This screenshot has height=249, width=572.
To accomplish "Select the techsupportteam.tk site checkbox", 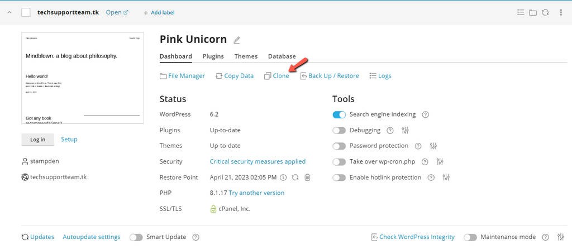I will click(x=26, y=12).
